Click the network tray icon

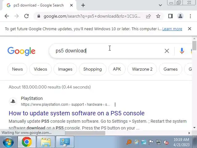point(159,142)
